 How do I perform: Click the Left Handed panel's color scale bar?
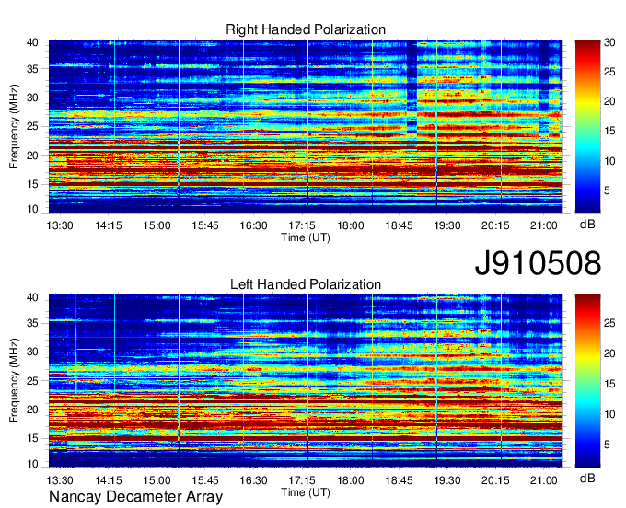587,381
